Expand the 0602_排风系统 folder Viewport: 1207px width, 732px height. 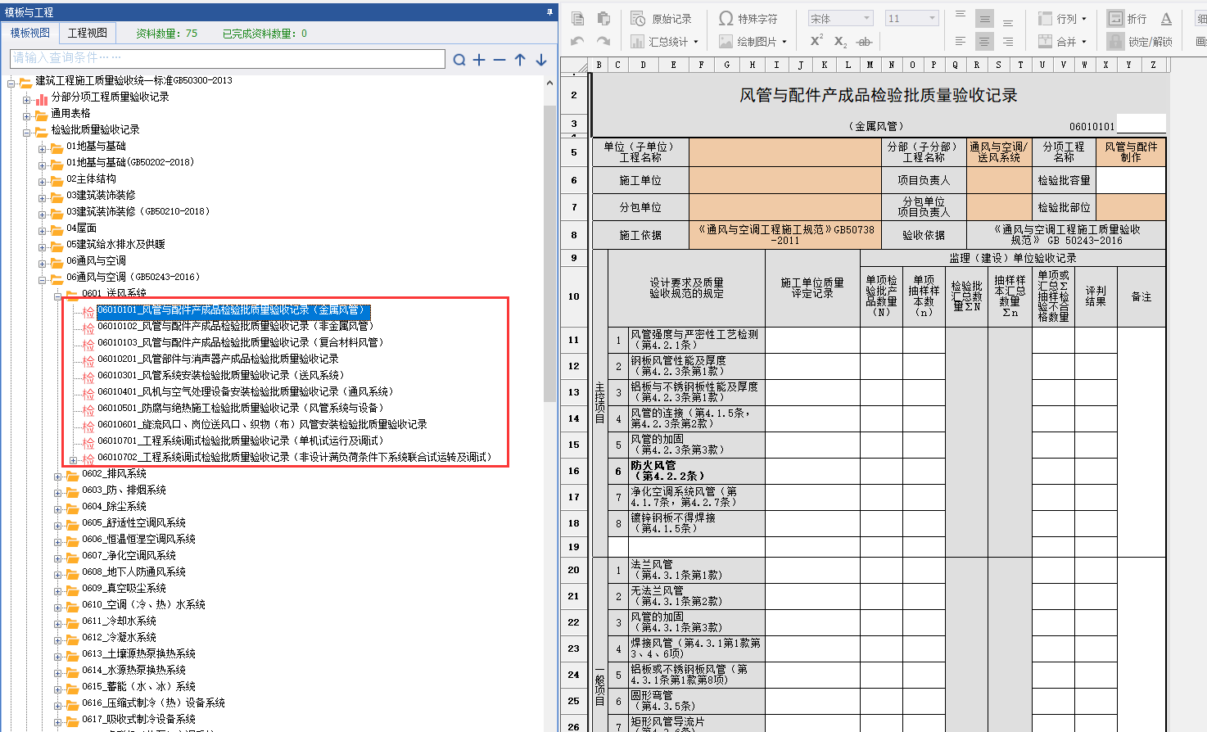pyautogui.click(x=58, y=476)
